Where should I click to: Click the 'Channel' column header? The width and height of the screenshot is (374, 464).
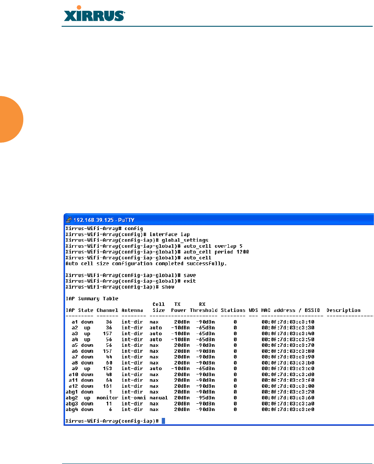[x=107, y=311]
